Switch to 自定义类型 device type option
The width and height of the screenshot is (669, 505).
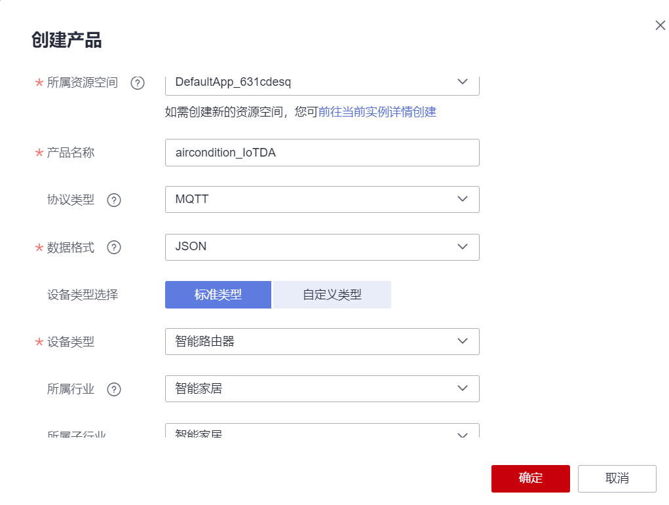[x=332, y=295]
